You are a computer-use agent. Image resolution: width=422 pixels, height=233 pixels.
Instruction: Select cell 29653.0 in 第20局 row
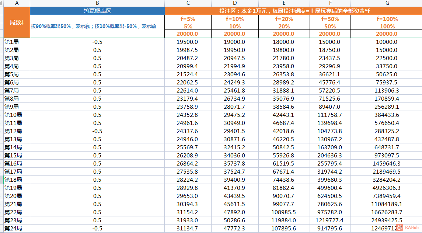188,196
